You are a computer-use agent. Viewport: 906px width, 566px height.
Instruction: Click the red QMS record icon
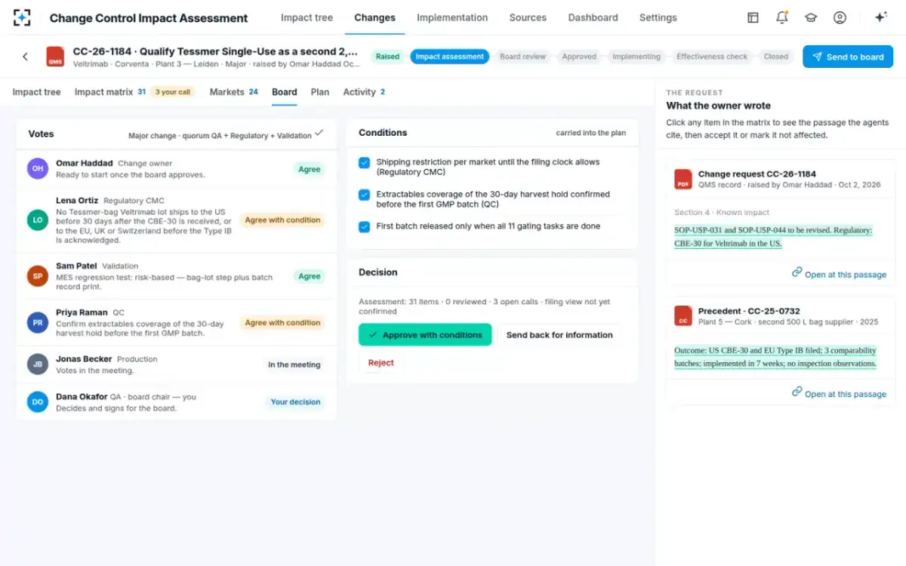pos(55,57)
